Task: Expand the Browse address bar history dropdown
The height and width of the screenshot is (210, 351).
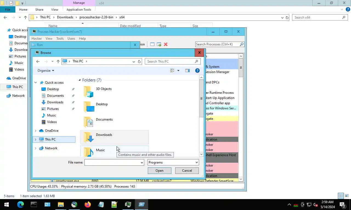Action: point(134,62)
